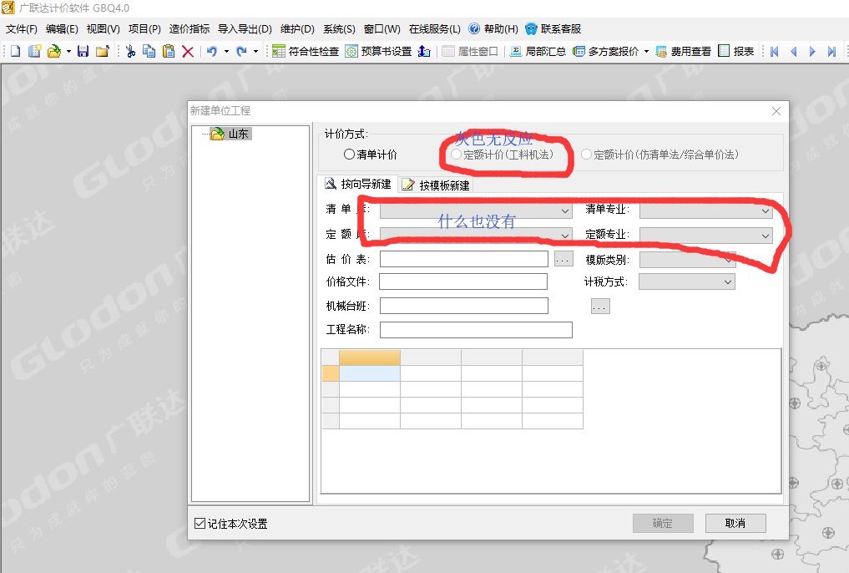This screenshot has height=573, width=849.
Task: Go to first record navigation icon
Action: point(774,52)
